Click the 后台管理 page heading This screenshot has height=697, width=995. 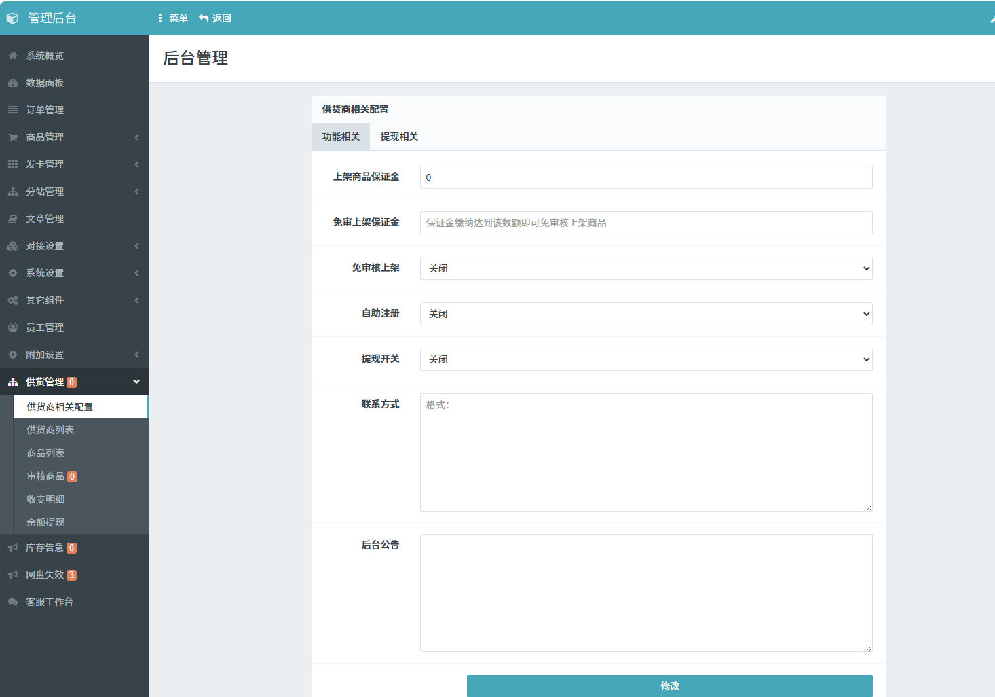195,58
